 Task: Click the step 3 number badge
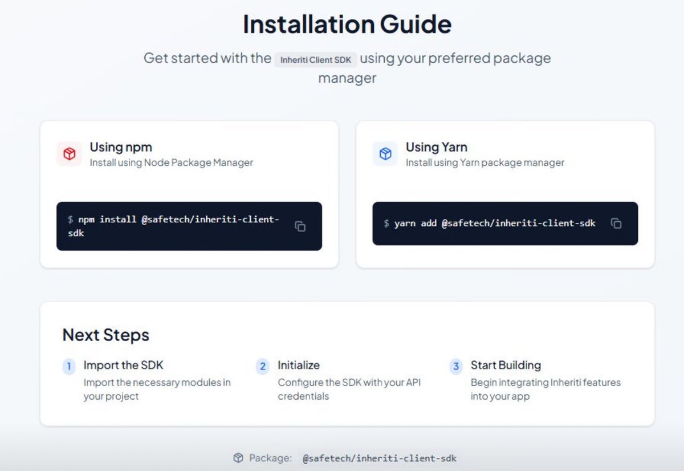click(x=455, y=367)
